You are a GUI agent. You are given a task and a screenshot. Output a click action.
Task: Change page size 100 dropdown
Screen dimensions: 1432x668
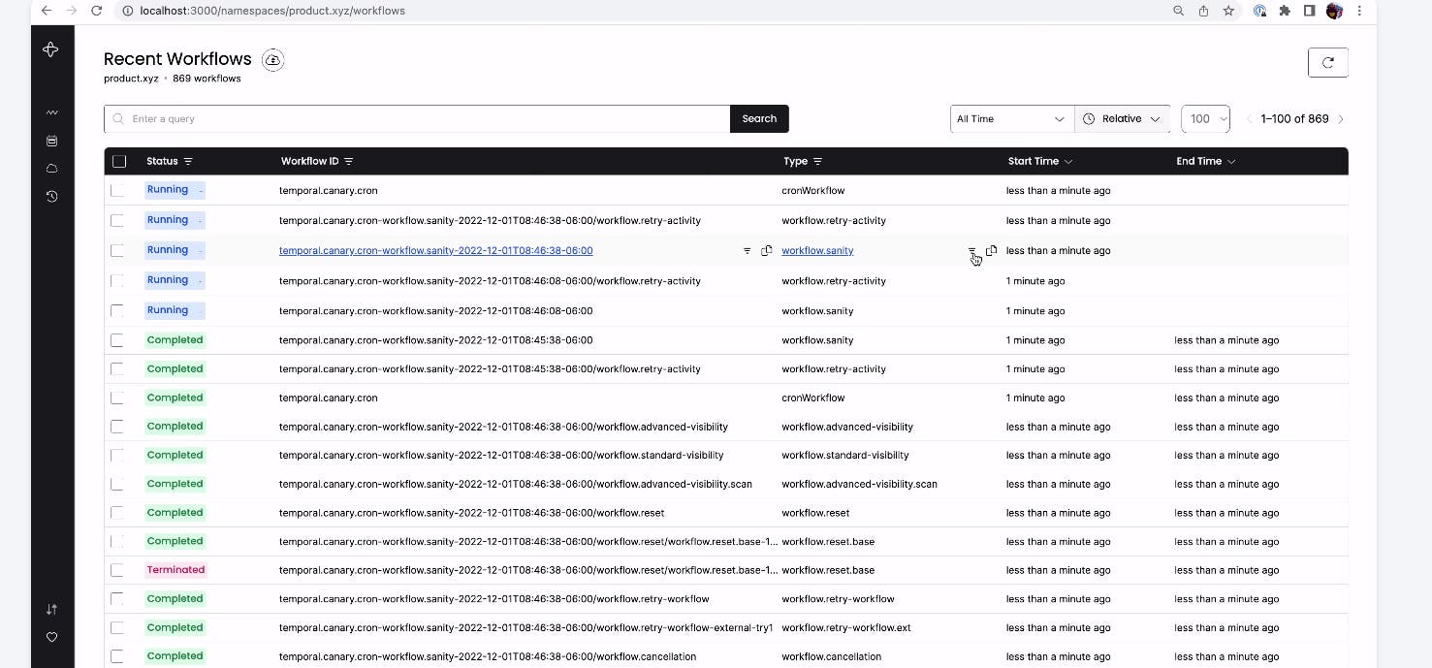point(1205,118)
